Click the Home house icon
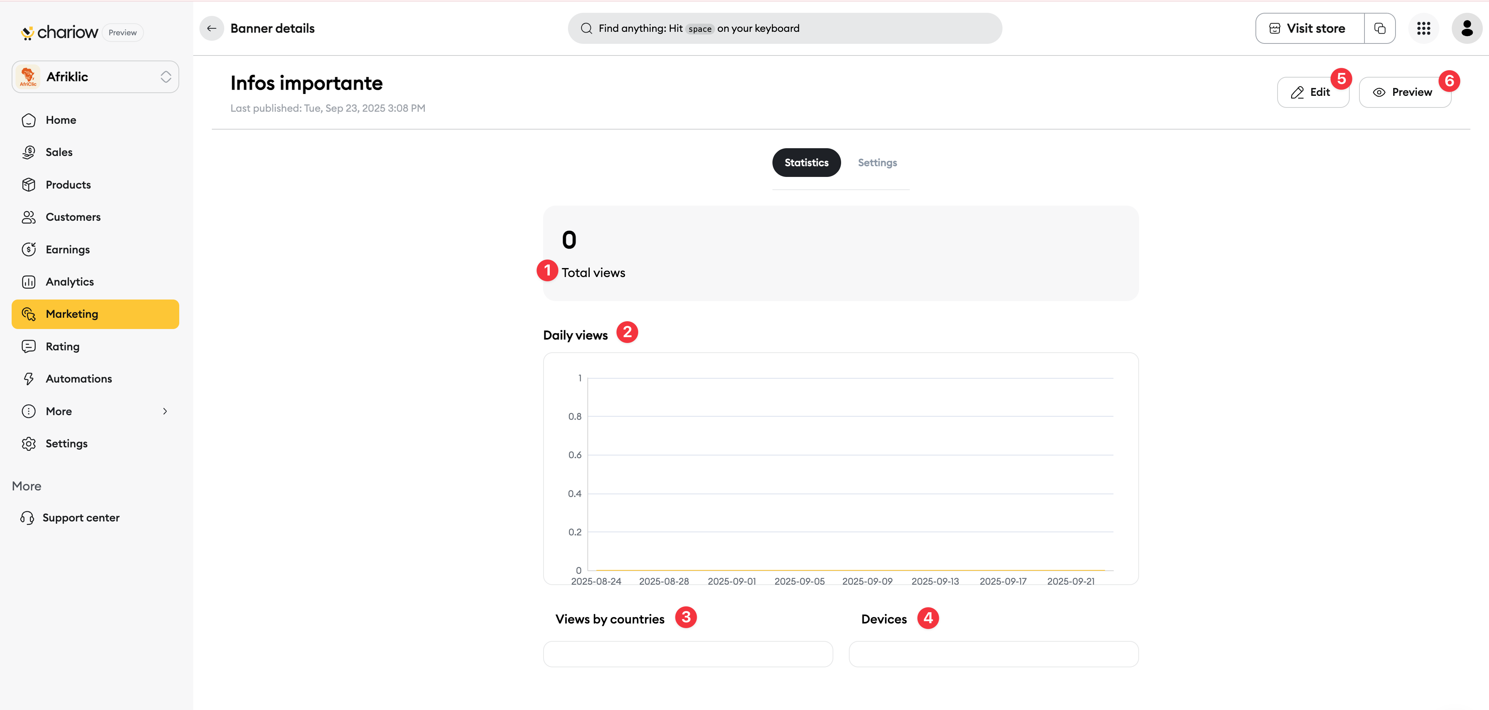 (29, 120)
